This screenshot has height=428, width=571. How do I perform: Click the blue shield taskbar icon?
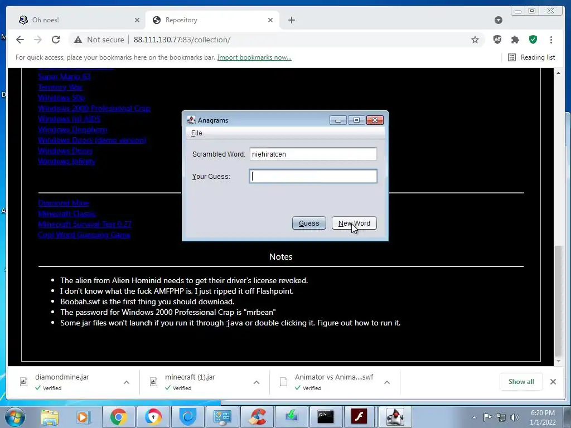188,417
